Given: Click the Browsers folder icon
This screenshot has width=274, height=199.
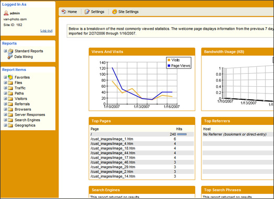Looking at the screenshot, I should tap(10, 109).
